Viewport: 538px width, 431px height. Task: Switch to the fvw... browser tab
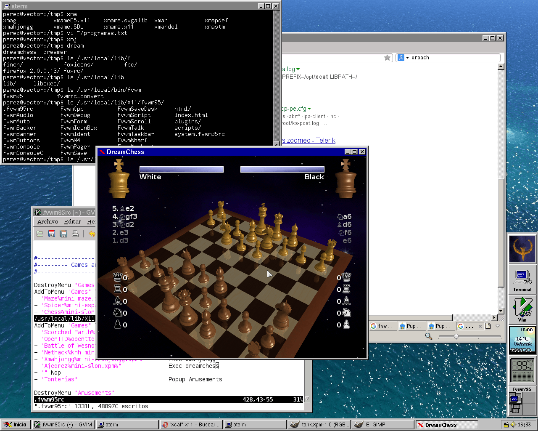pos(383,326)
